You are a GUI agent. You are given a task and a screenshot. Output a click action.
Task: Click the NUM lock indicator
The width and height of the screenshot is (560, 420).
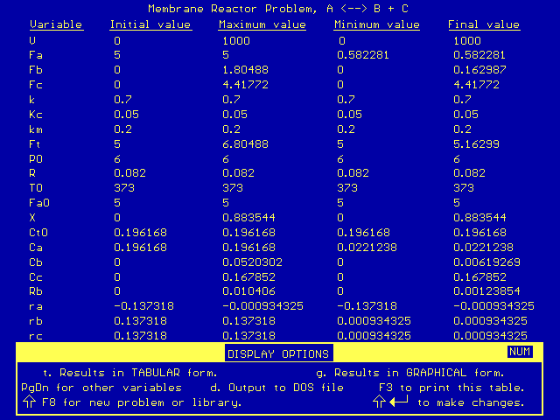pyautogui.click(x=519, y=353)
